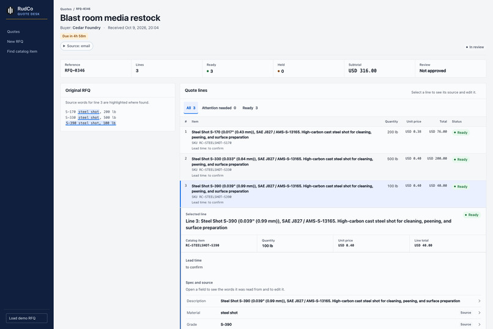Click highlighted S-390 steel shot source line
The height and width of the screenshot is (329, 493).
pos(91,123)
